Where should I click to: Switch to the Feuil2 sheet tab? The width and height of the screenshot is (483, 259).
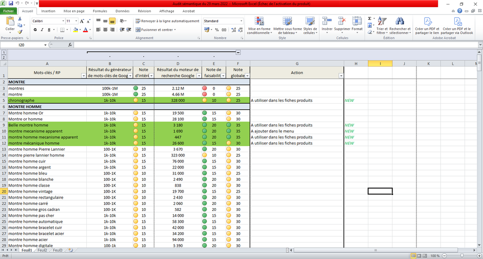pos(42,251)
